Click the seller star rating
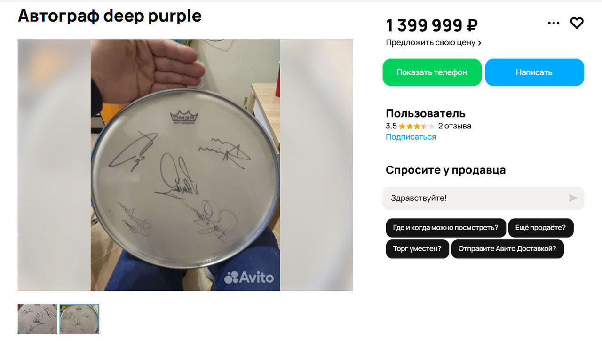Image resolution: width=602 pixels, height=350 pixels. tap(416, 126)
